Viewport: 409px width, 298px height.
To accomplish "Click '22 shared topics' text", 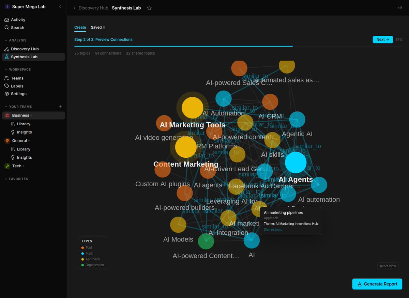I will 140,53.
